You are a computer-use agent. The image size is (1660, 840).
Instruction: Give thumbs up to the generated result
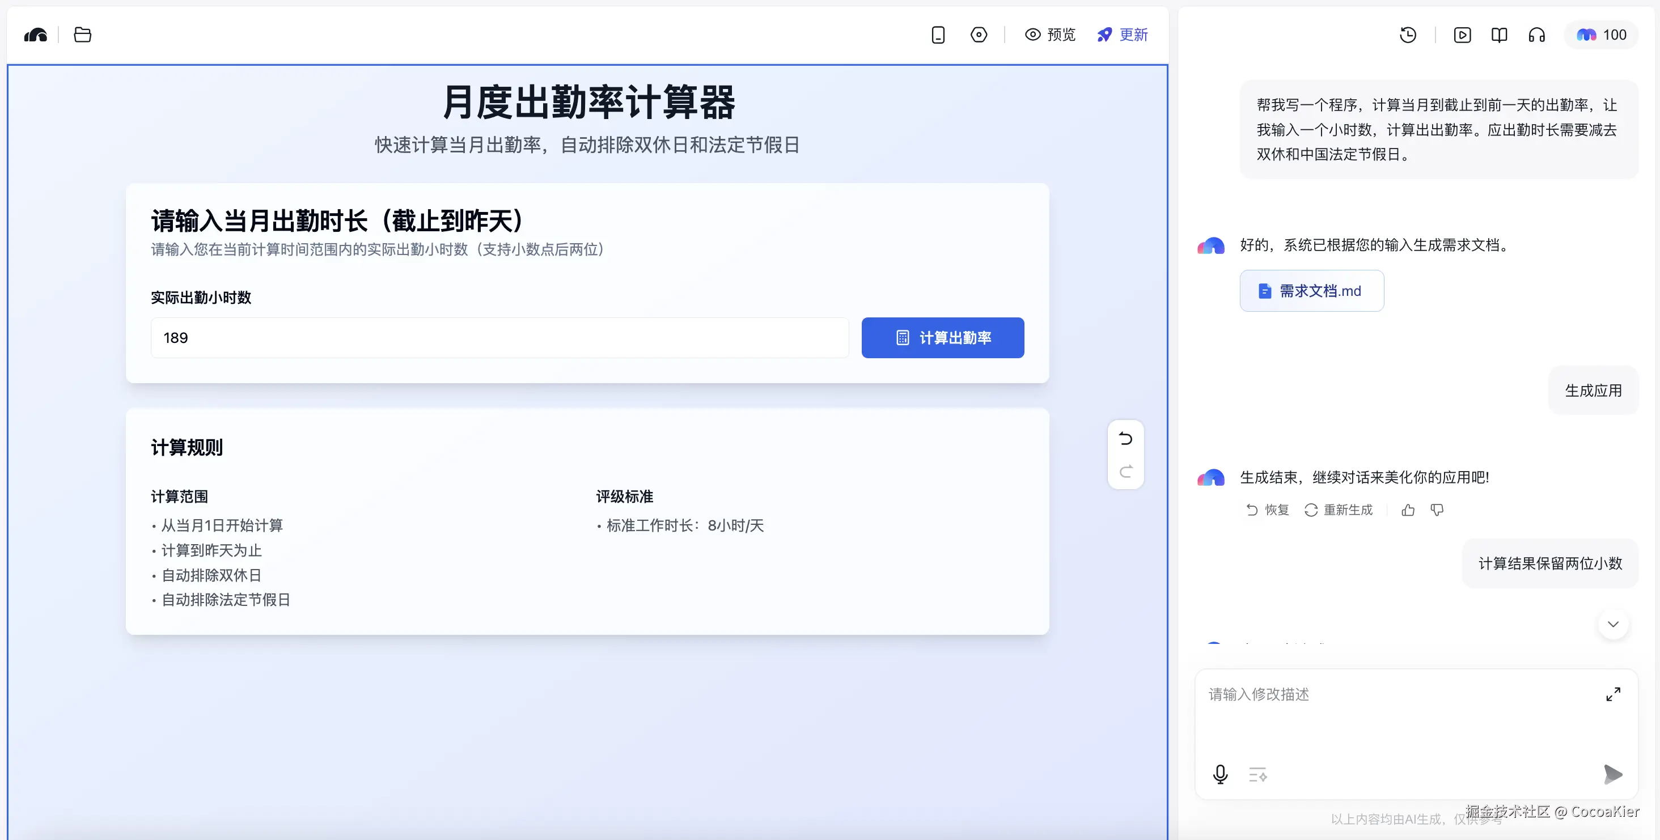(x=1407, y=510)
